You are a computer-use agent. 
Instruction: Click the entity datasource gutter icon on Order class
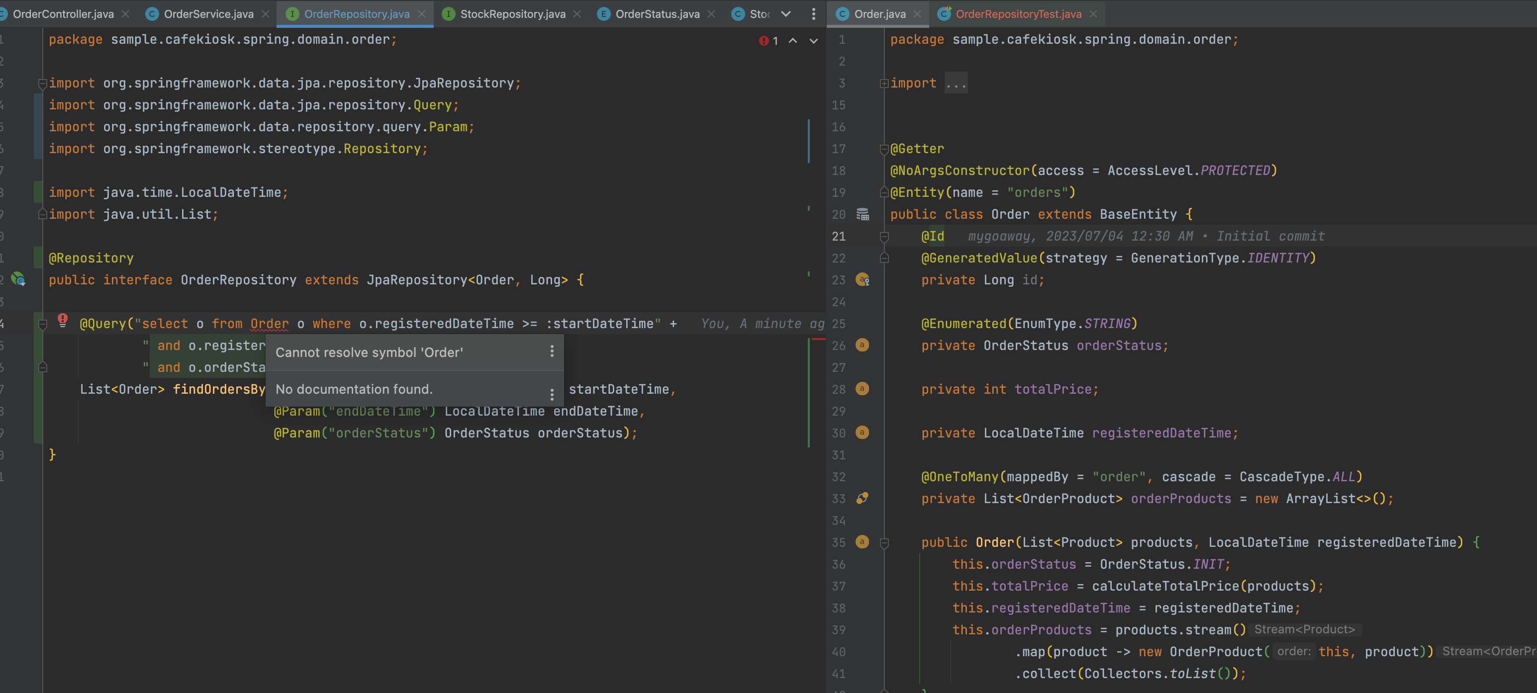pos(863,214)
